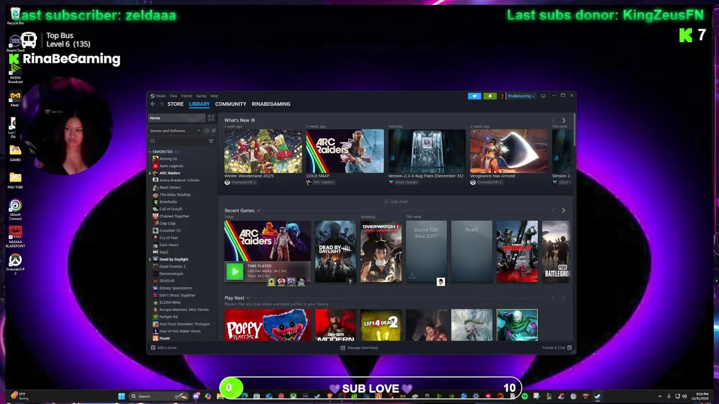Image resolution: width=719 pixels, height=404 pixels.
Task: Open the Games menu
Action: click(201, 96)
